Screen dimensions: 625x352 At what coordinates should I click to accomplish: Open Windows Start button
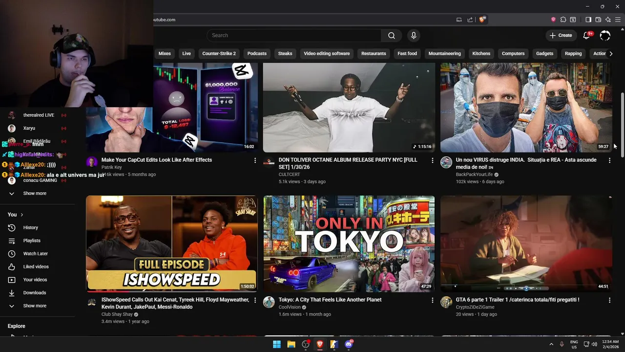(277, 344)
